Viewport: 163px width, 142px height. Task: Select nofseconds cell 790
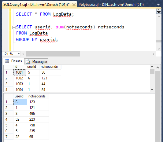click(x=38, y=125)
